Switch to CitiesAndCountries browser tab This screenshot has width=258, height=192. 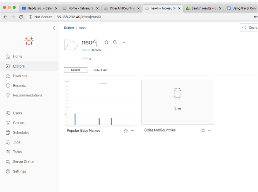pos(121,8)
